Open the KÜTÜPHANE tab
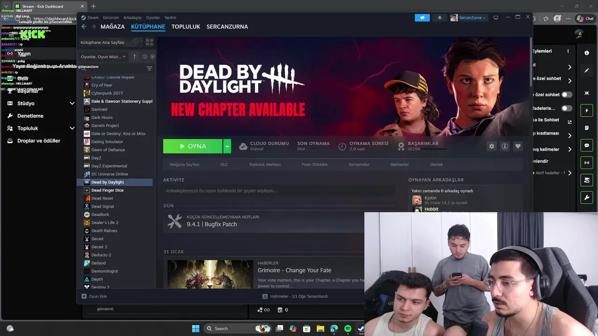The height and width of the screenshot is (336, 598). pos(148,27)
